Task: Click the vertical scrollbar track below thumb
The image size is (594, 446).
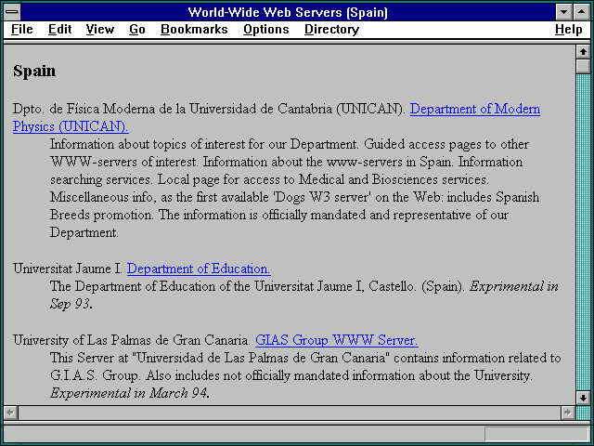Action: (x=583, y=232)
